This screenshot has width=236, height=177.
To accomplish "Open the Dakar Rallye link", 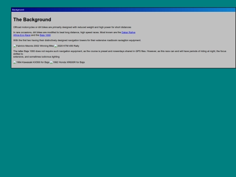I will point(128,32).
